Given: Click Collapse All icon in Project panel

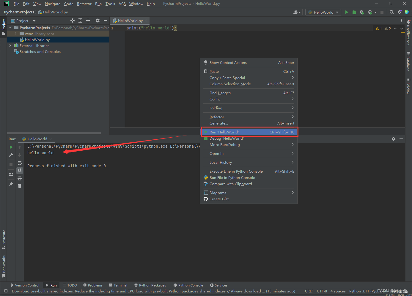Looking at the screenshot, I should point(88,21).
